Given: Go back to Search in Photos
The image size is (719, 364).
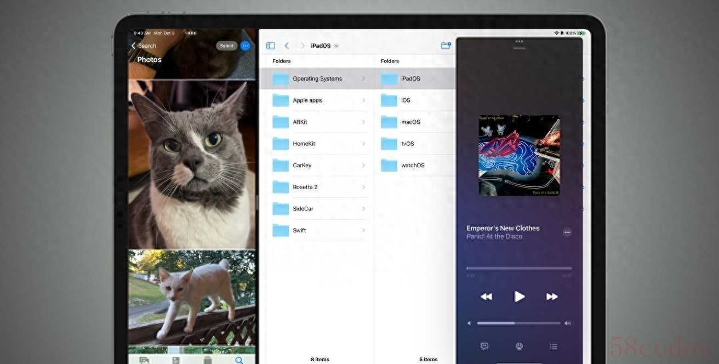Looking at the screenshot, I should (144, 46).
